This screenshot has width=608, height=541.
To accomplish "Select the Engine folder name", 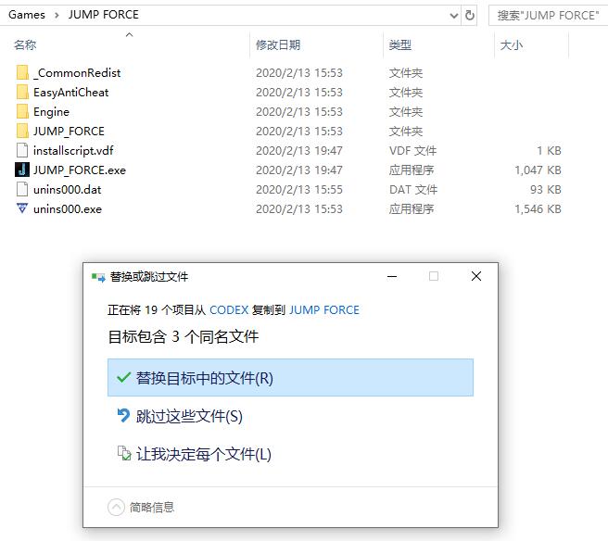I will pos(52,111).
